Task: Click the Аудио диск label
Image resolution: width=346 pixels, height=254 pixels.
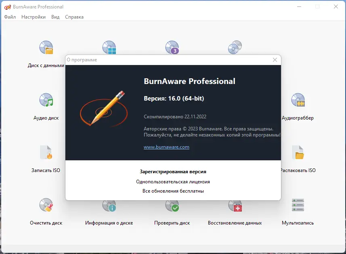Action: (x=46, y=118)
